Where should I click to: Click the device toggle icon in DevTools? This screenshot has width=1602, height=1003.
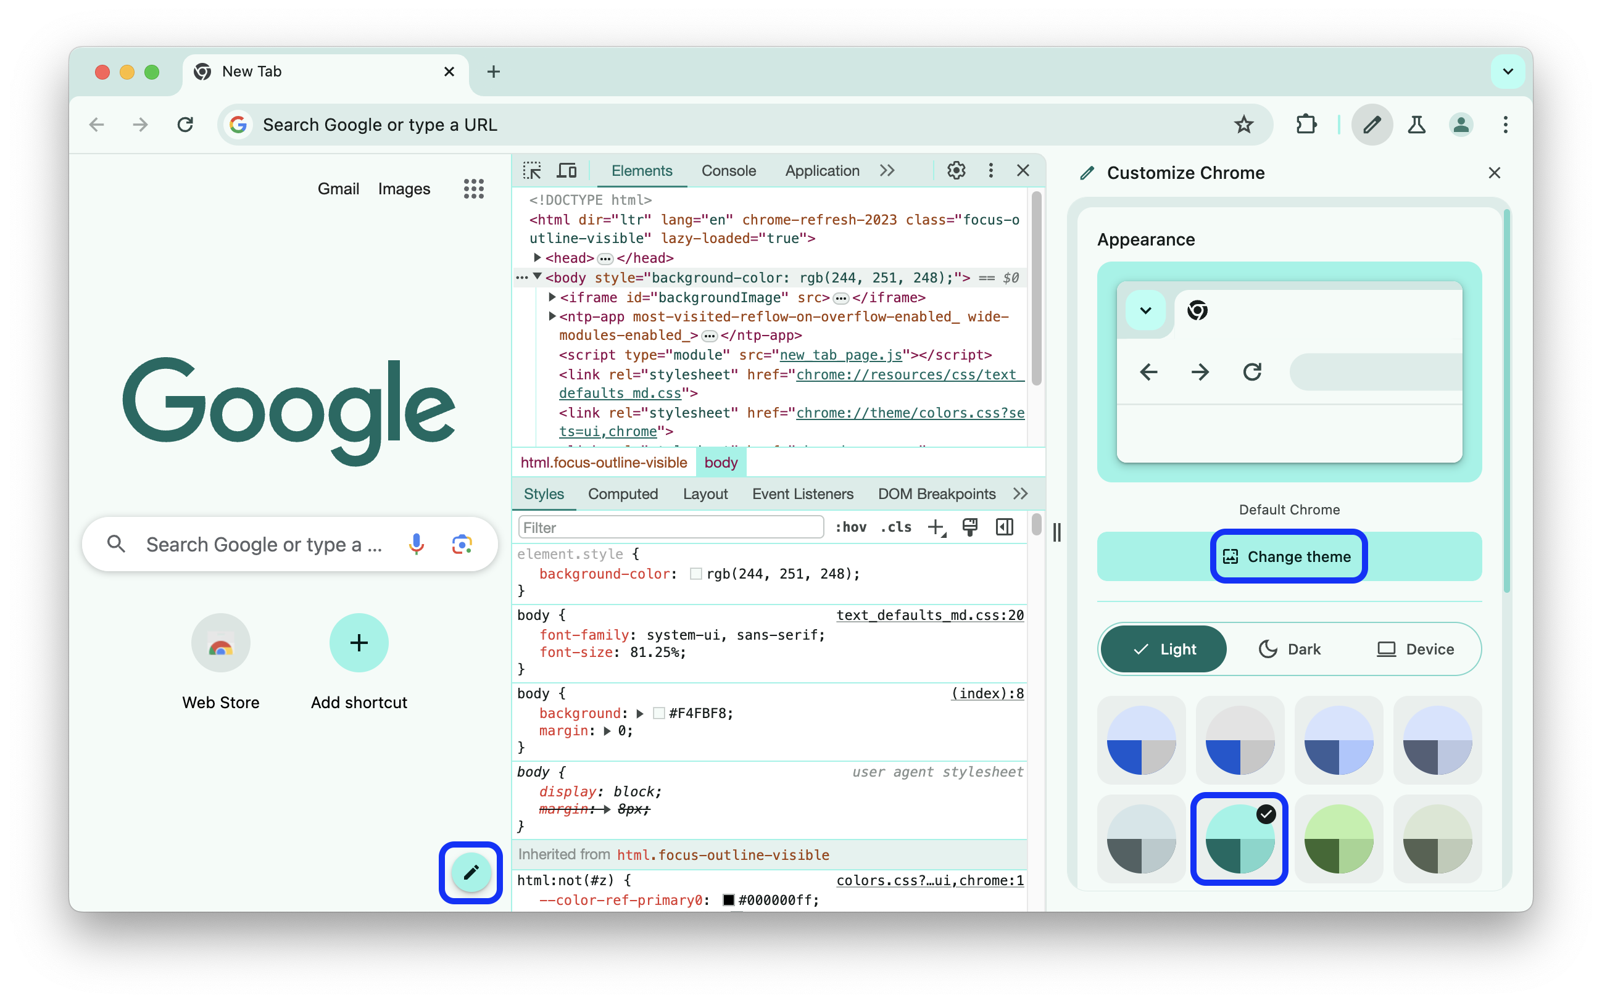(565, 171)
